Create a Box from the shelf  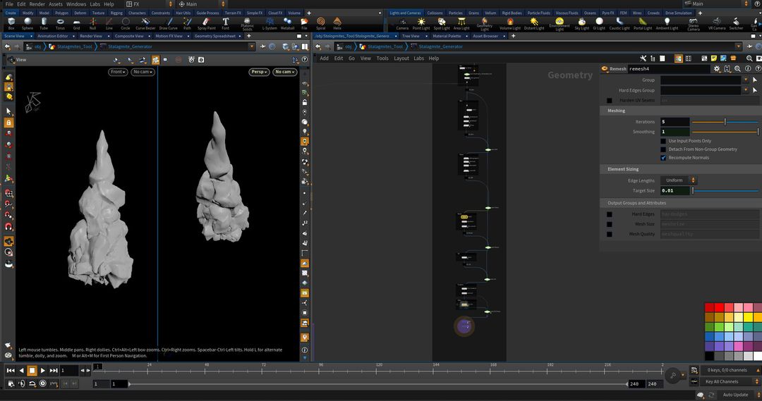(x=11, y=23)
